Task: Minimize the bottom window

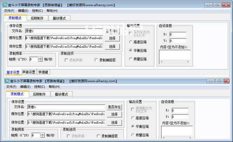Action: [x=210, y=81]
